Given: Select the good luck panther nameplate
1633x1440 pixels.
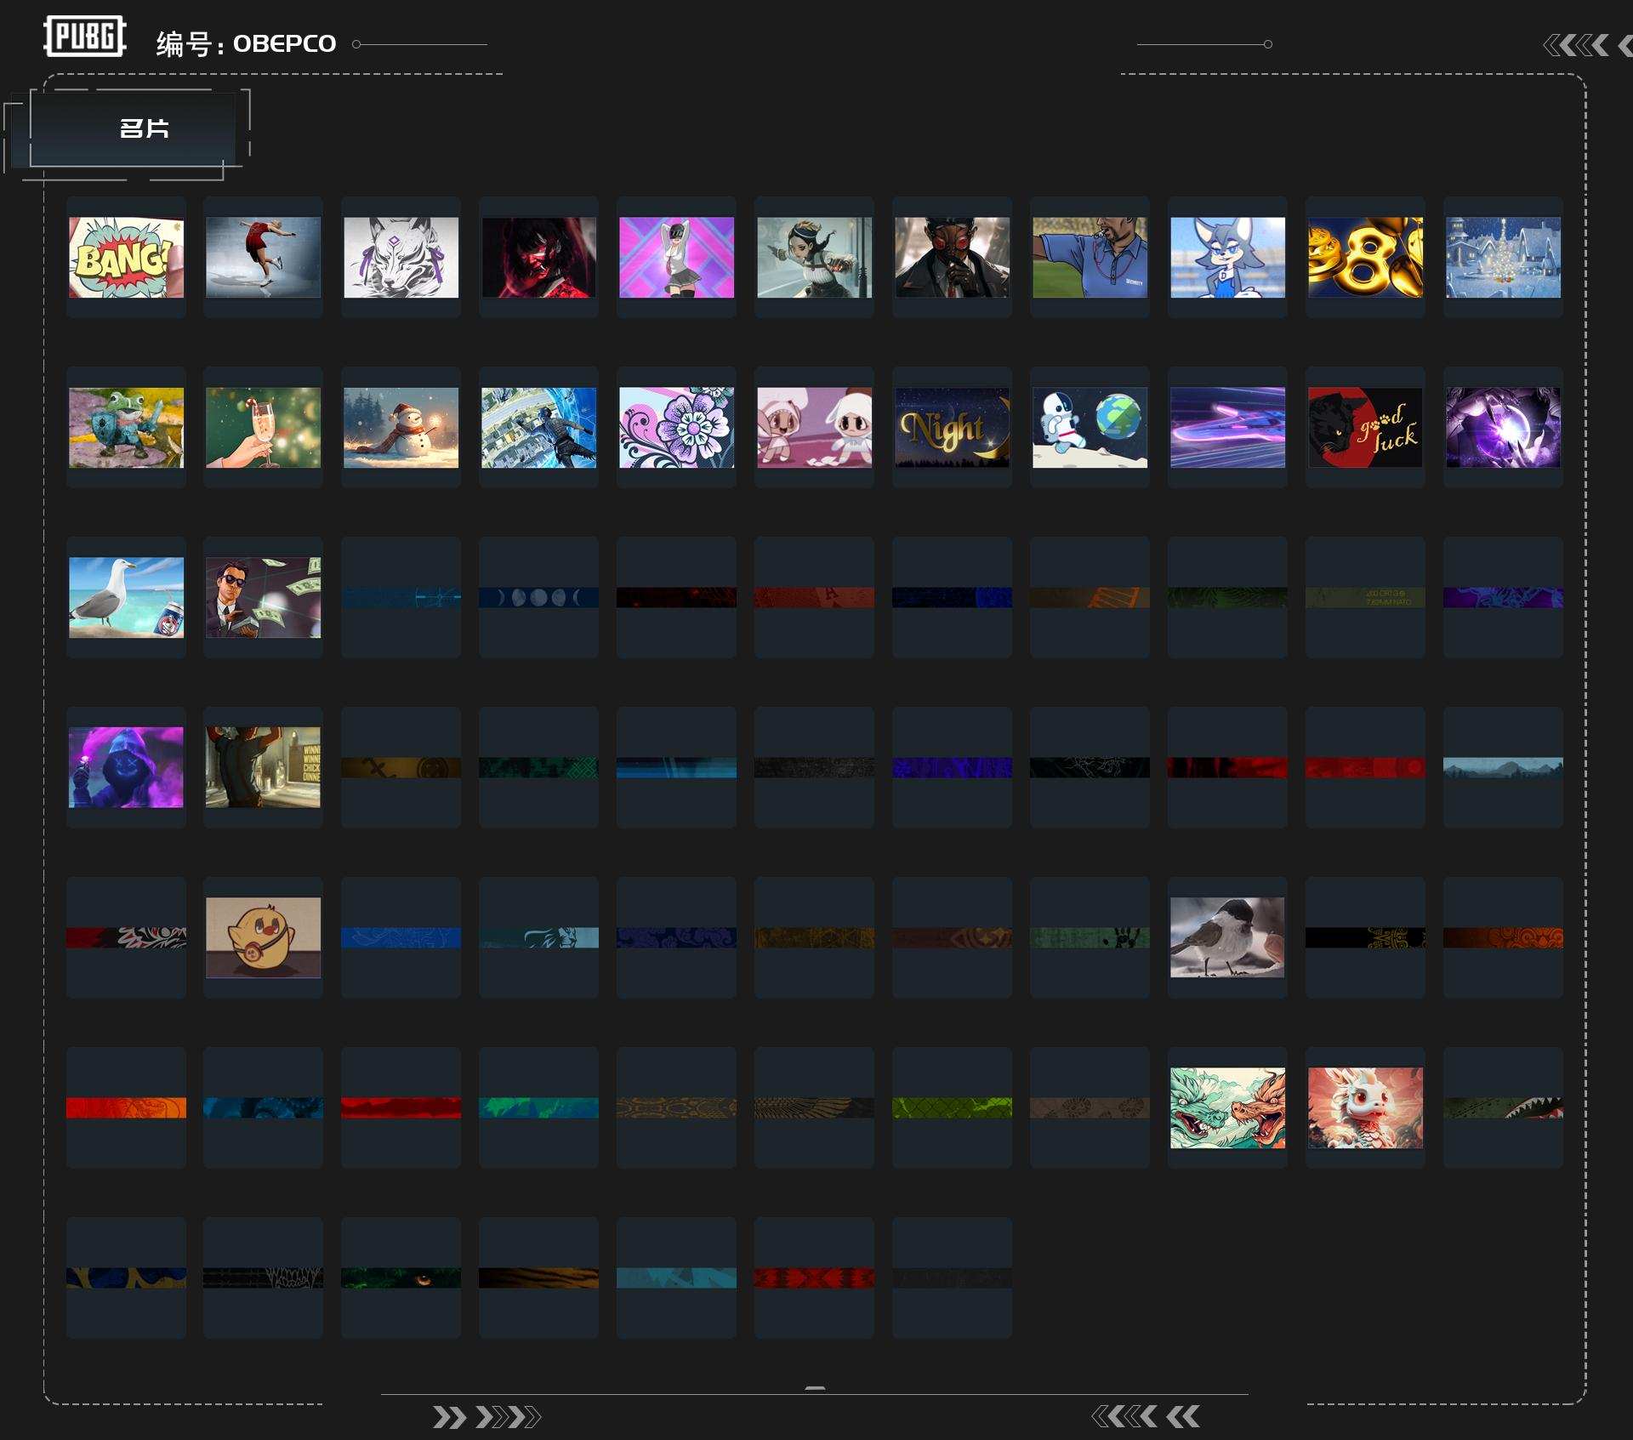Looking at the screenshot, I should coord(1364,428).
